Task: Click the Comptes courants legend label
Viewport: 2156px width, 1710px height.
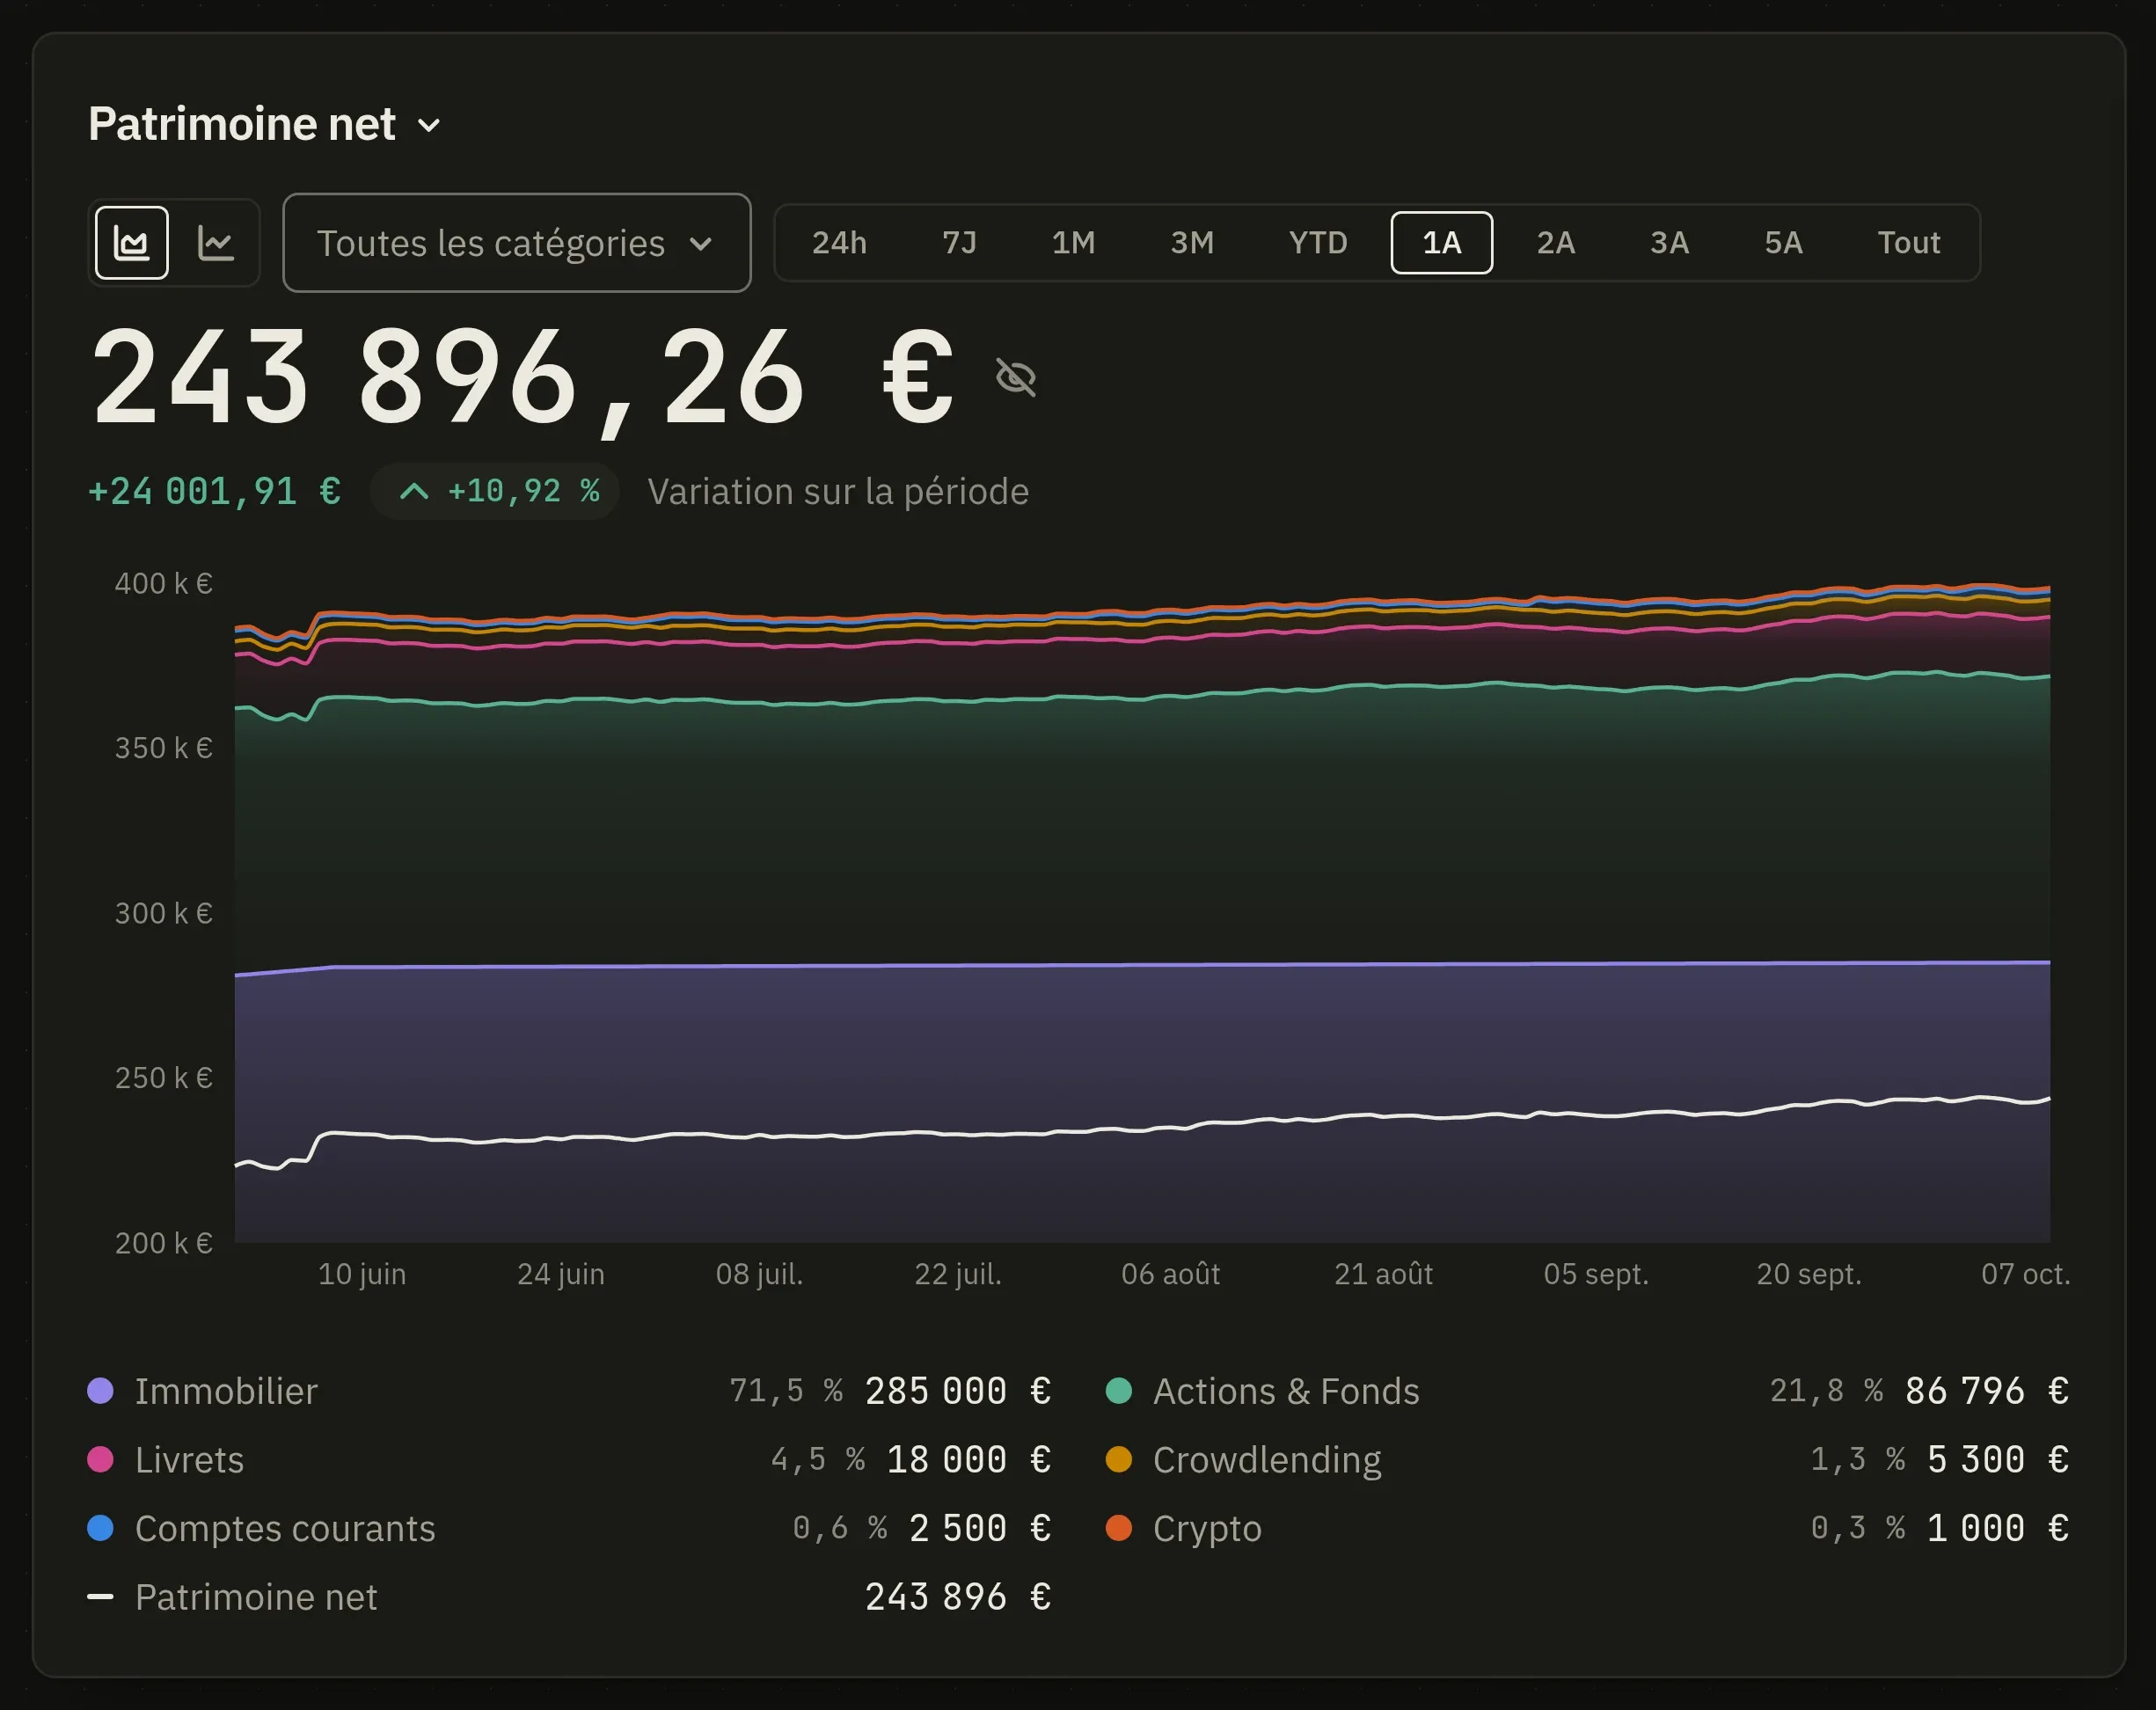Action: click(x=285, y=1529)
